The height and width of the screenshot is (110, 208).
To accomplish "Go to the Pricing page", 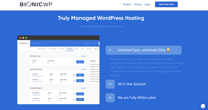I will pyautogui.click(x=138, y=4).
